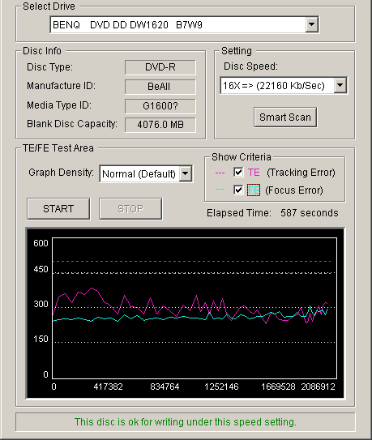
Task: Click the Disc Type DVD-R field
Action: tap(160, 67)
